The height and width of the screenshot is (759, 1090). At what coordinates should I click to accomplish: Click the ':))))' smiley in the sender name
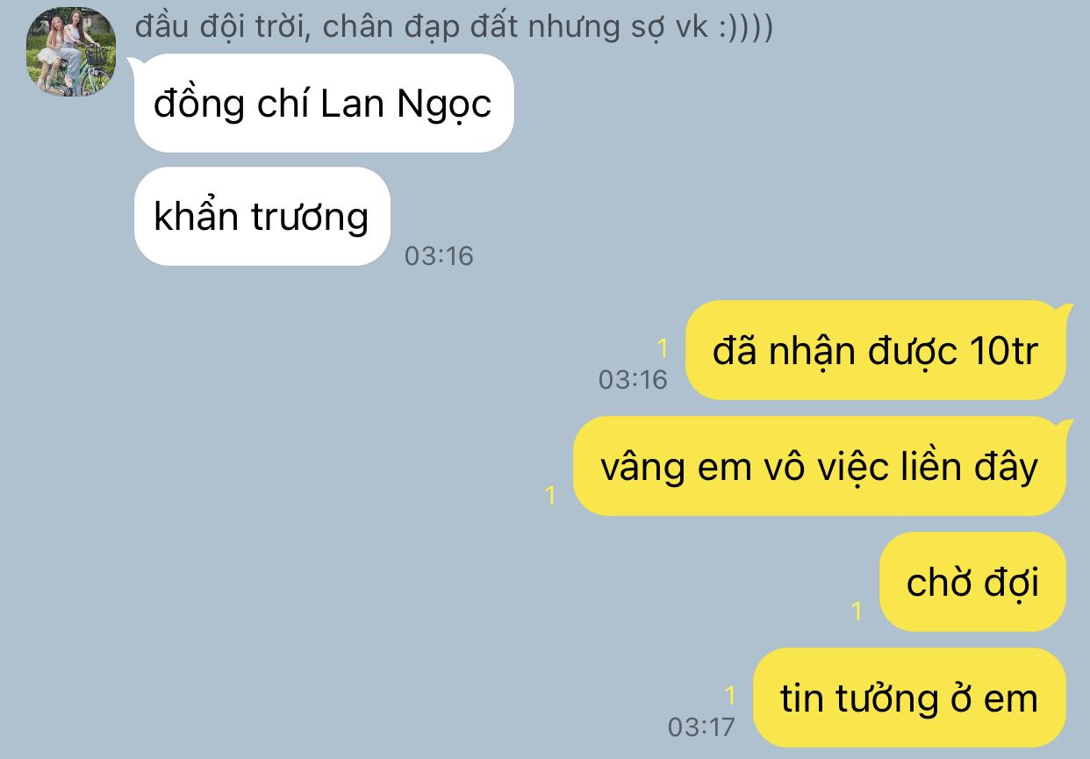tap(745, 27)
